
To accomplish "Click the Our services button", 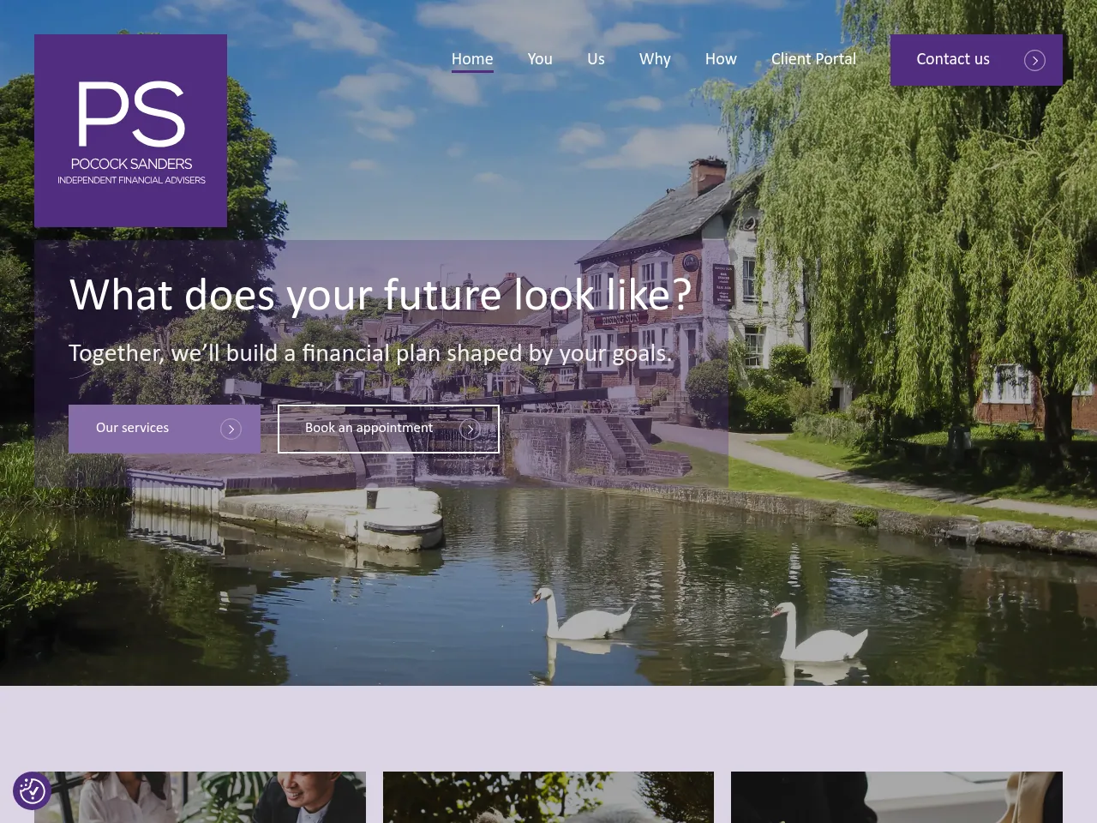I will pyautogui.click(x=165, y=429).
